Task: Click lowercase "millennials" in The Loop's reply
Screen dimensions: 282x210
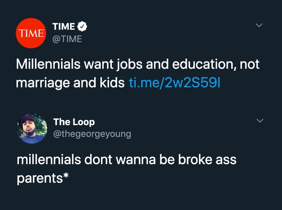Action: tap(49, 159)
